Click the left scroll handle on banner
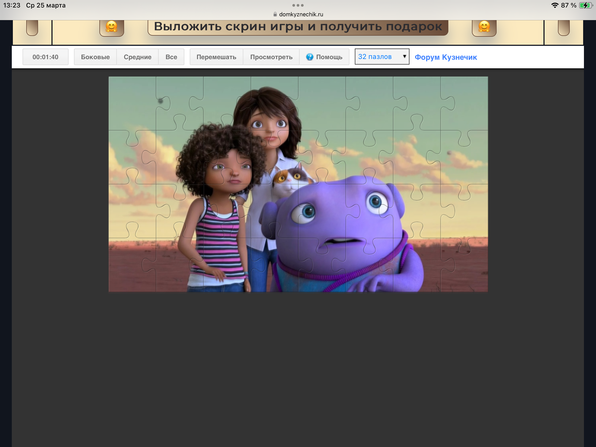Viewport: 596px width, 447px height. click(32, 28)
